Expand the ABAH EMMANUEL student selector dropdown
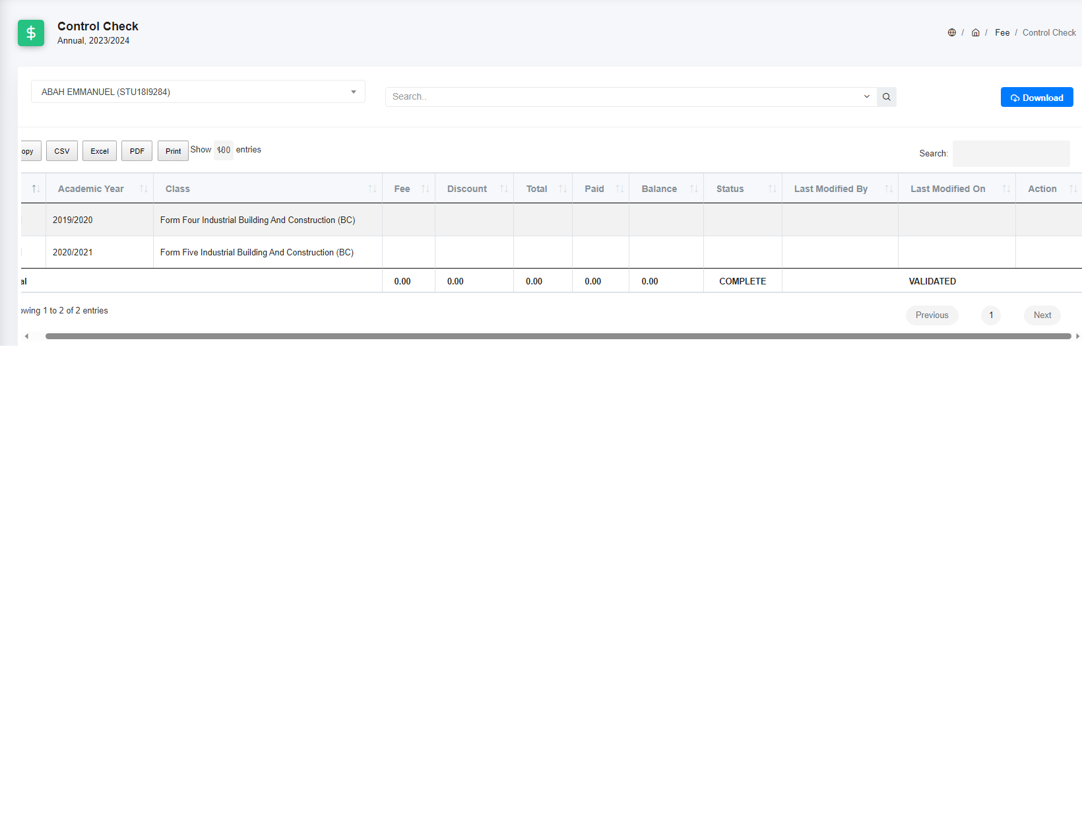This screenshot has width=1082, height=813. click(354, 92)
